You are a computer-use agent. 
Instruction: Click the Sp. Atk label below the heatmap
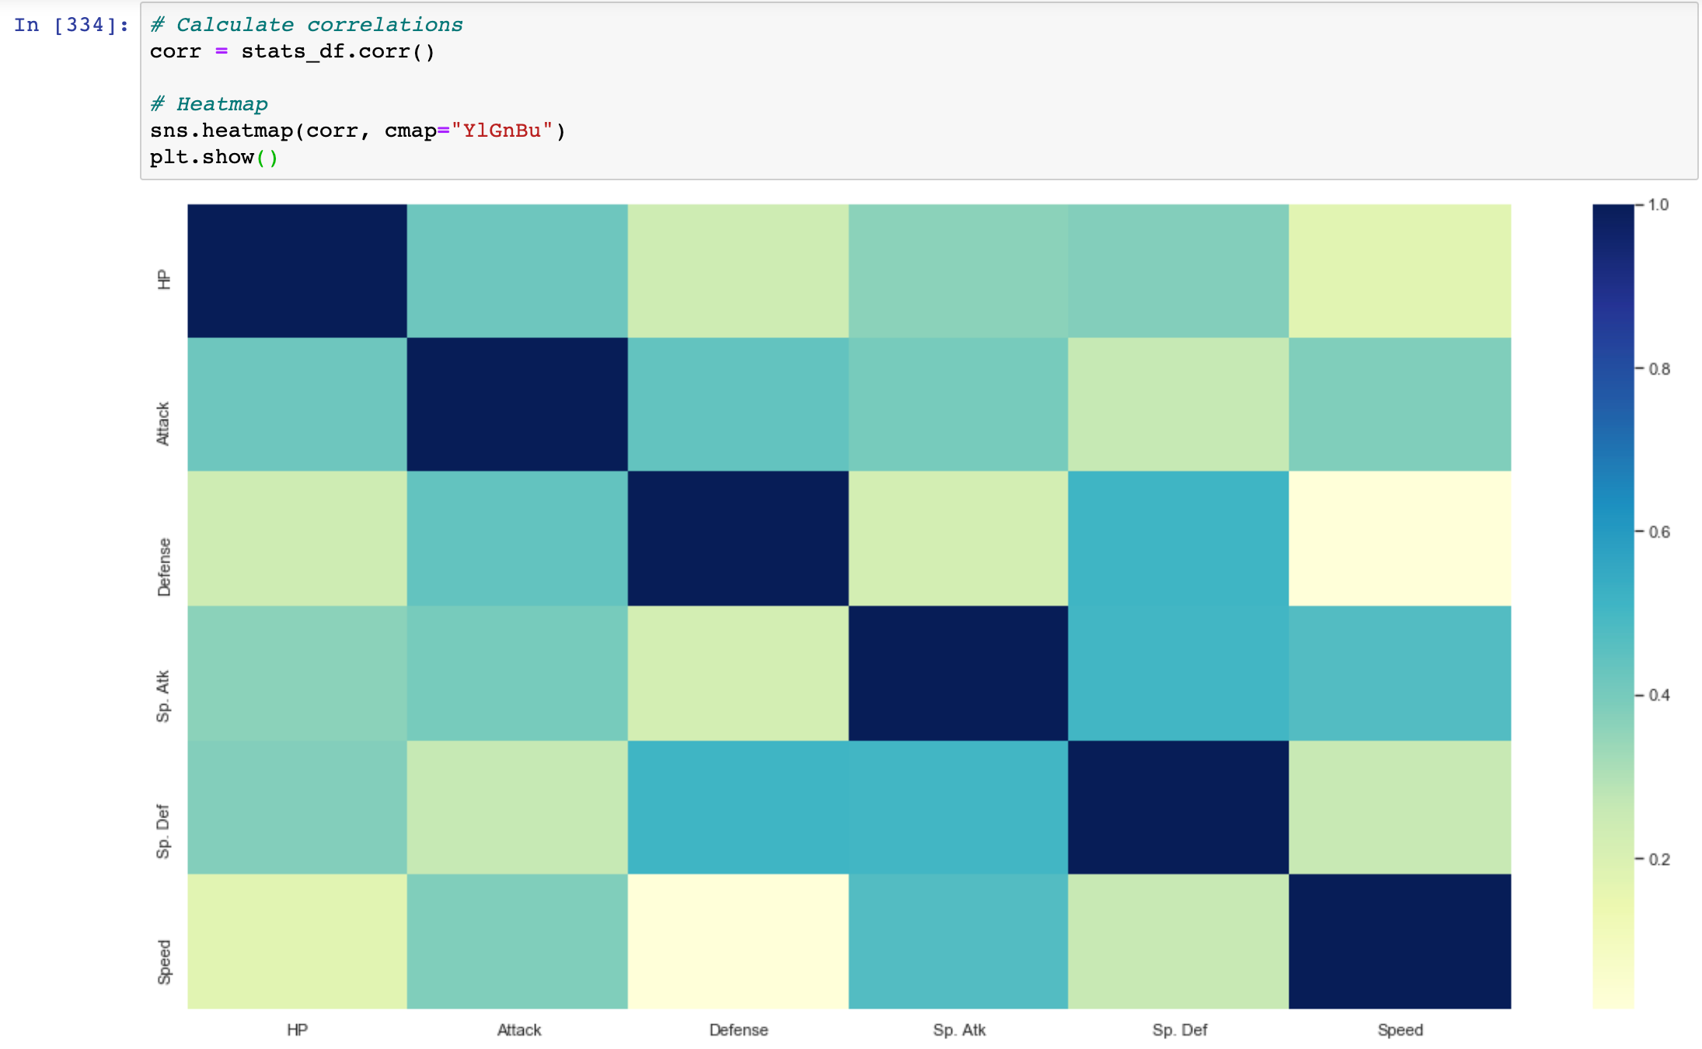[960, 1030]
